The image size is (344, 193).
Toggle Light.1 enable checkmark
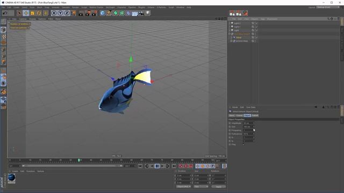pyautogui.click(x=256, y=27)
